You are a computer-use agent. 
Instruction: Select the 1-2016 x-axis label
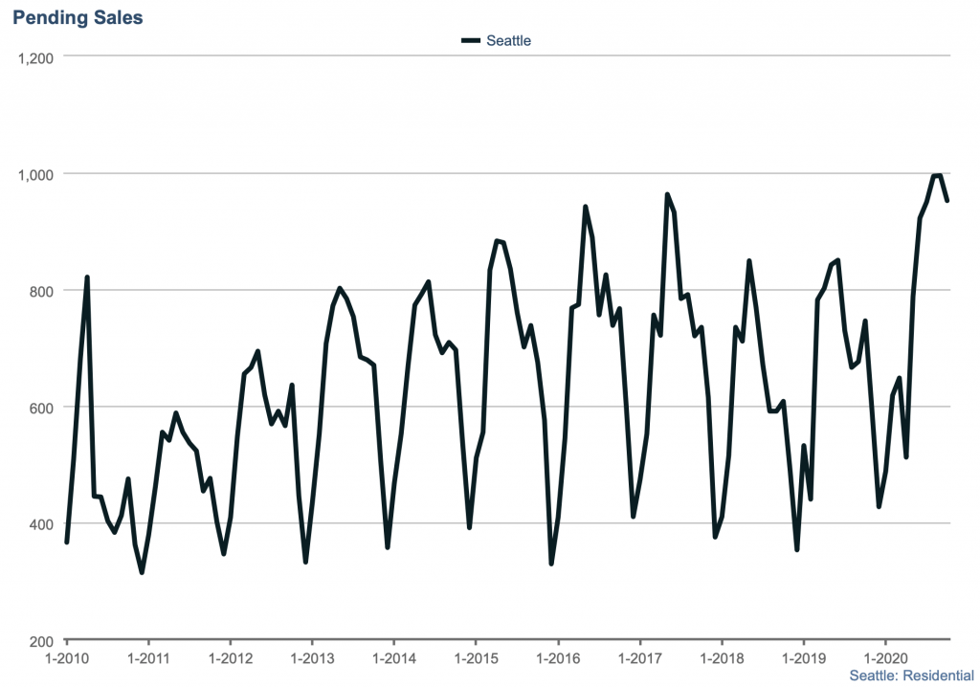pyautogui.click(x=557, y=658)
